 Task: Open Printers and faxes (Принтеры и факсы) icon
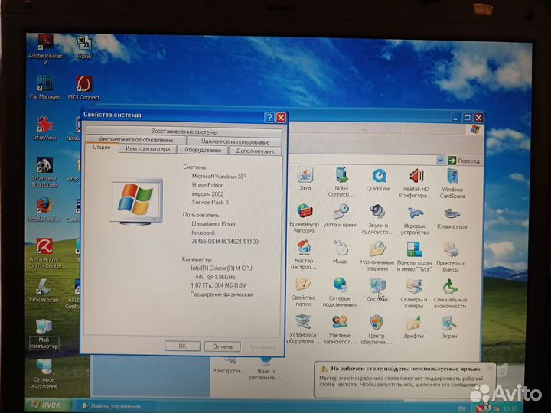coord(451,257)
